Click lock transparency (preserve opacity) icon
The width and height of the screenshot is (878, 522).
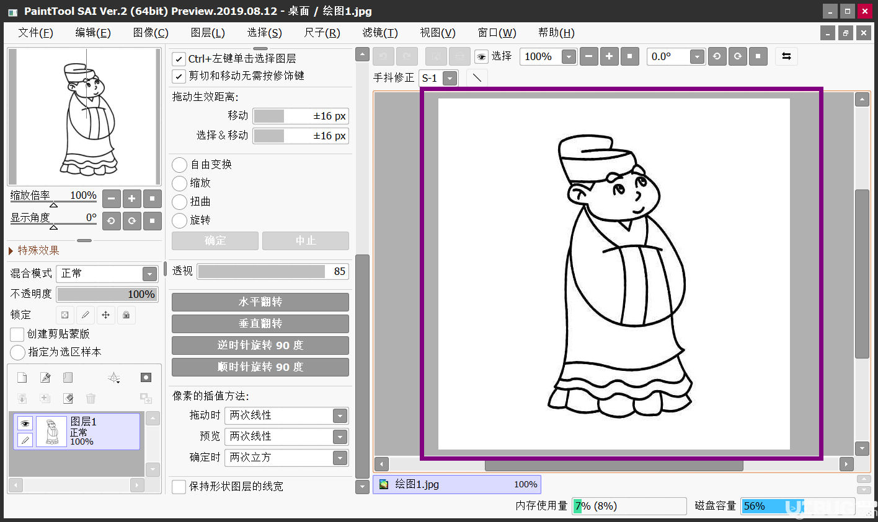[65, 315]
